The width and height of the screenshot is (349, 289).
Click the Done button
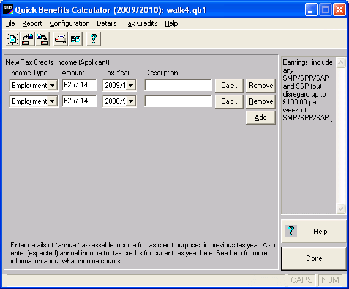(x=314, y=258)
